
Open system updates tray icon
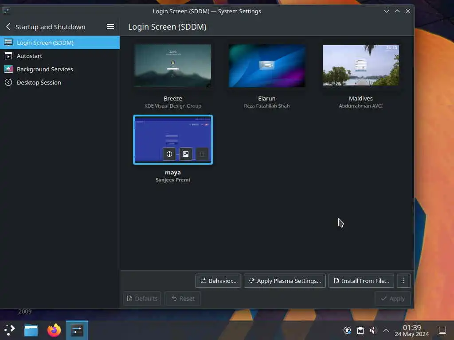347,330
